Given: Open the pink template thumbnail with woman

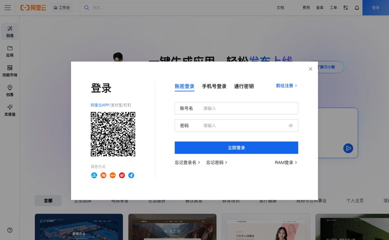Looking at the screenshot, I should tap(266, 227).
